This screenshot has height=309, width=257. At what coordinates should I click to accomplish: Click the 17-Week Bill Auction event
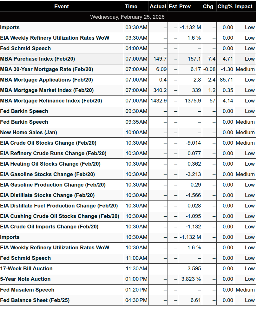point(26,268)
